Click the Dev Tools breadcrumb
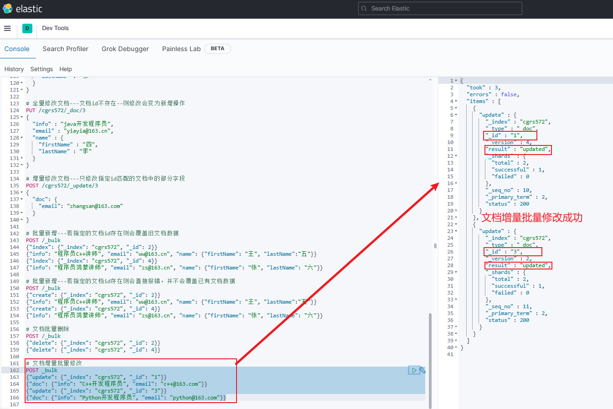The width and height of the screenshot is (613, 409). [55, 28]
